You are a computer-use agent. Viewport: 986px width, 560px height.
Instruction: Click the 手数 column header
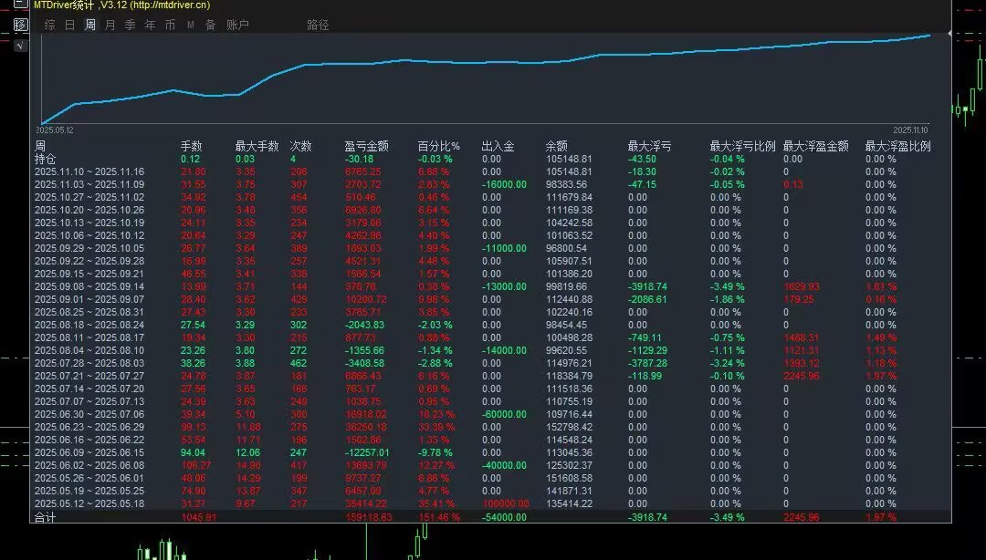coord(192,147)
